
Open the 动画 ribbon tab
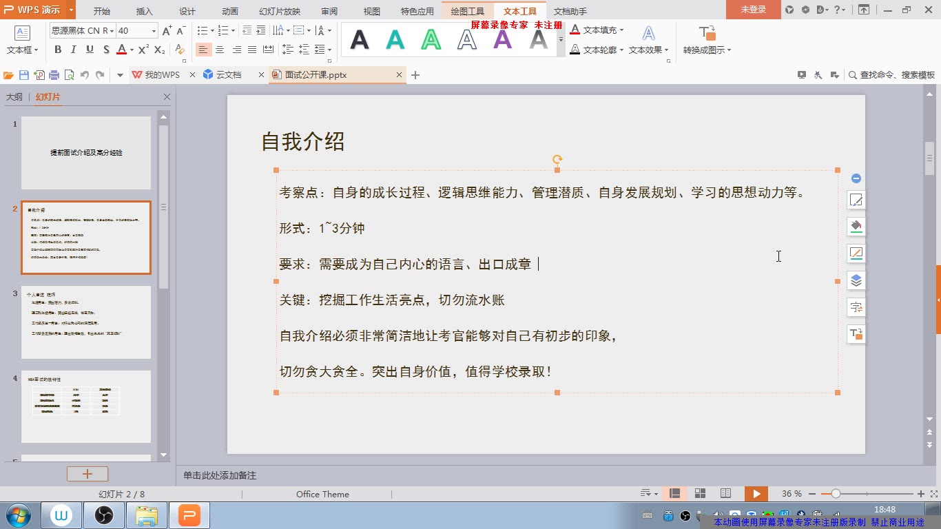pos(230,11)
